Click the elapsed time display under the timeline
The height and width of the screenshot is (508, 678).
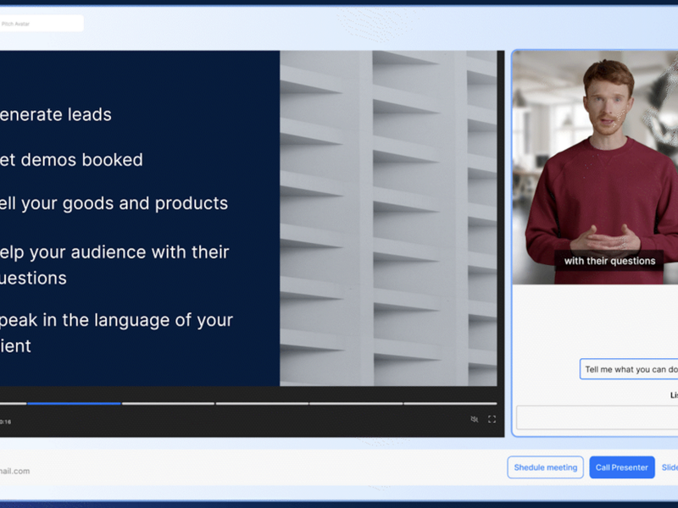pyautogui.click(x=6, y=421)
